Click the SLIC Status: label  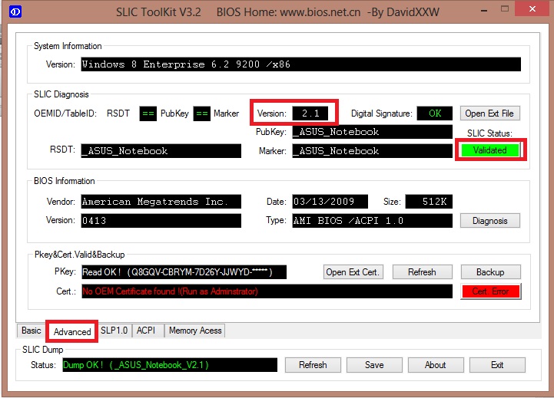(489, 133)
